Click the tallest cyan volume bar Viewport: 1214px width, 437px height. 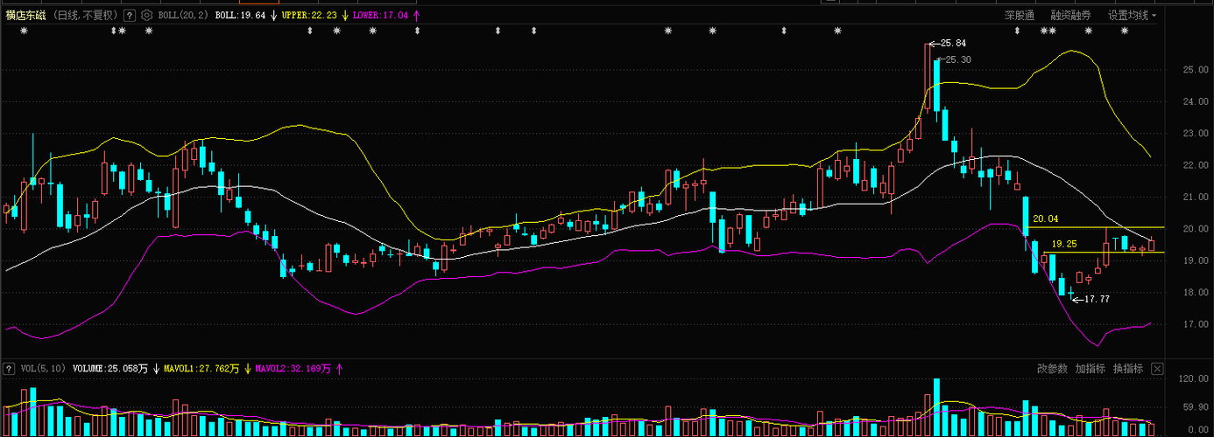(x=936, y=406)
